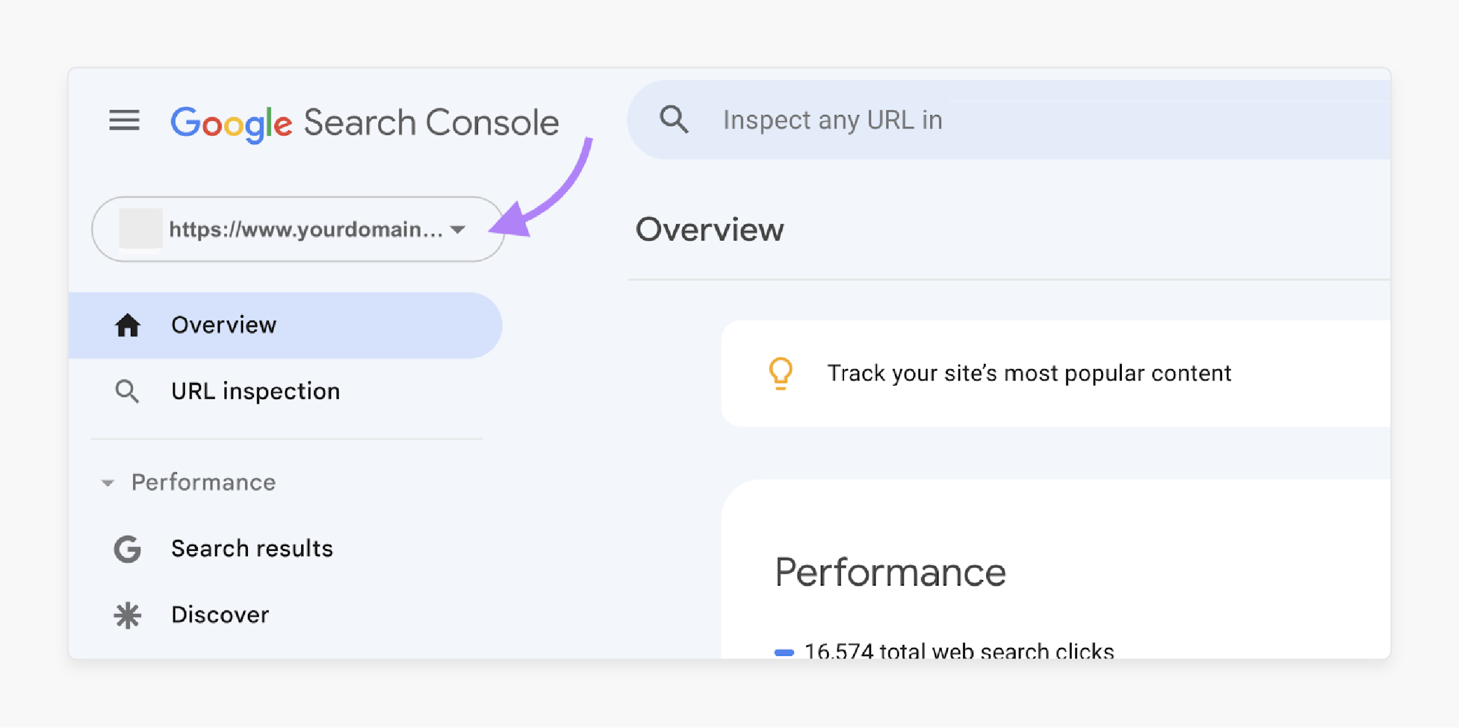Click the magnifier icon in the search bar
The image size is (1459, 728).
(674, 119)
